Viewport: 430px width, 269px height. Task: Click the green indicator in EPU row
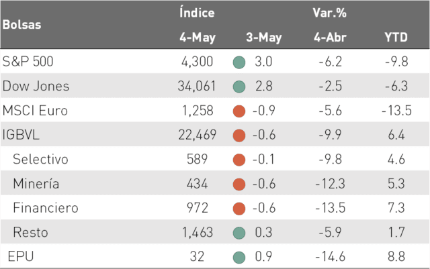[239, 258]
